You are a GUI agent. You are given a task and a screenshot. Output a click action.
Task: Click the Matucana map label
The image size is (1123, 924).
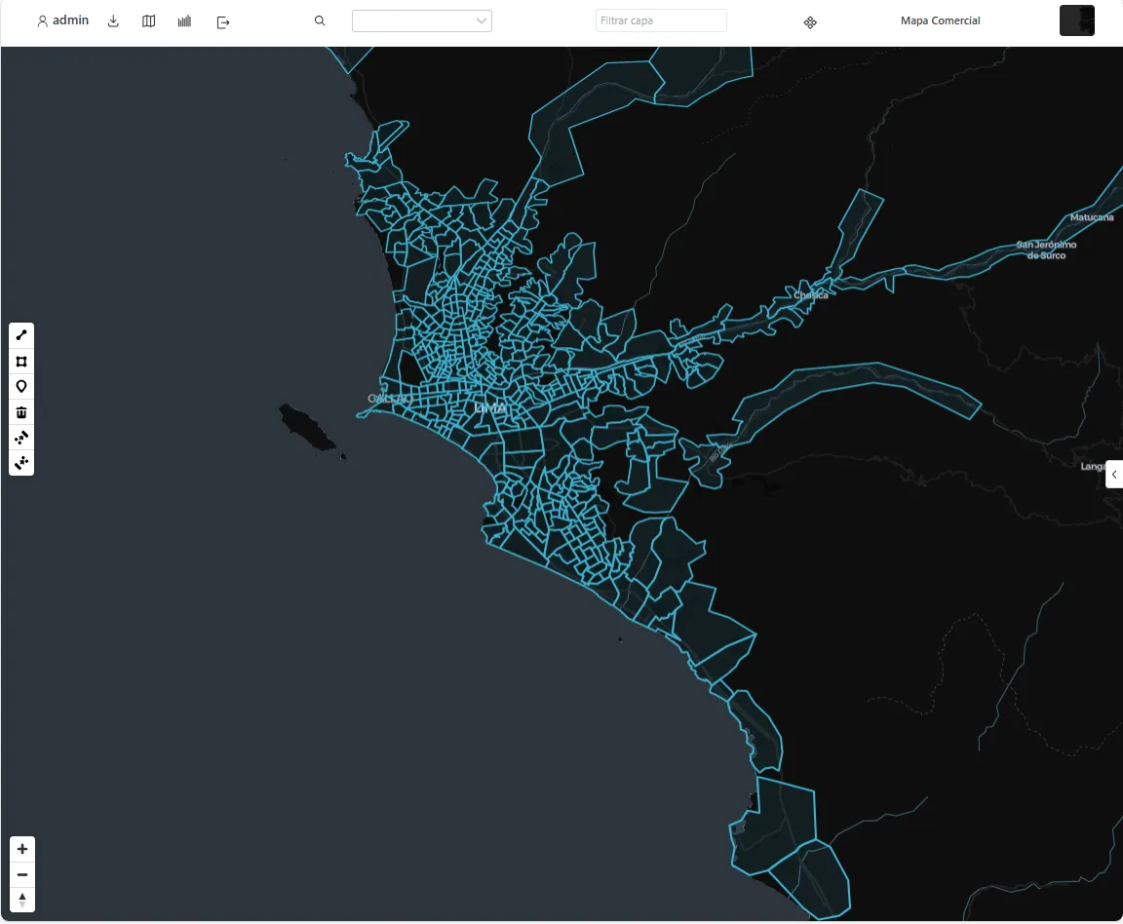click(1092, 217)
